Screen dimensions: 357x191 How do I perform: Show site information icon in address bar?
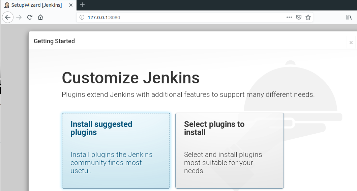82,17
